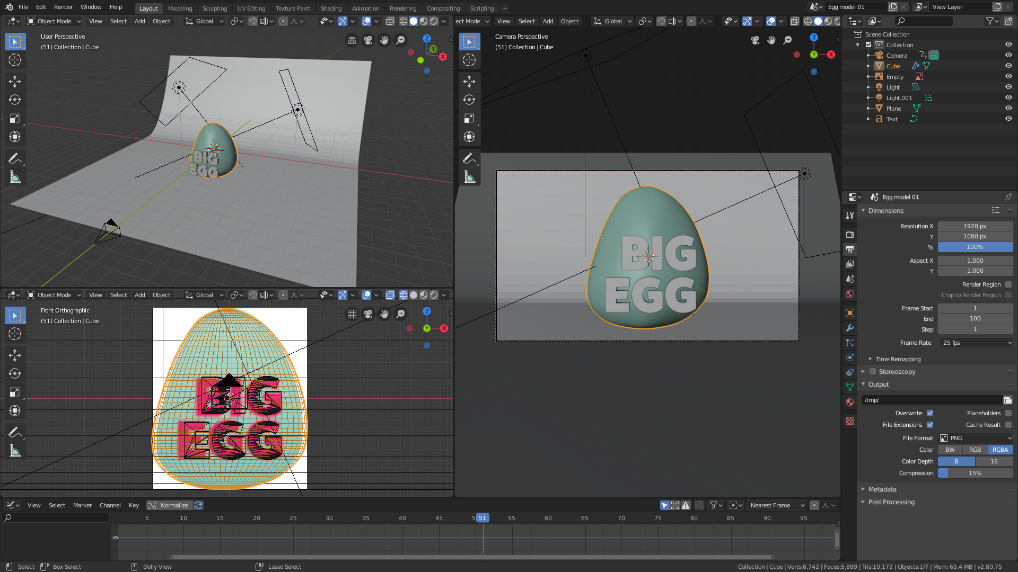Click the Normalize button in graph editor
The image size is (1018, 572).
170,505
